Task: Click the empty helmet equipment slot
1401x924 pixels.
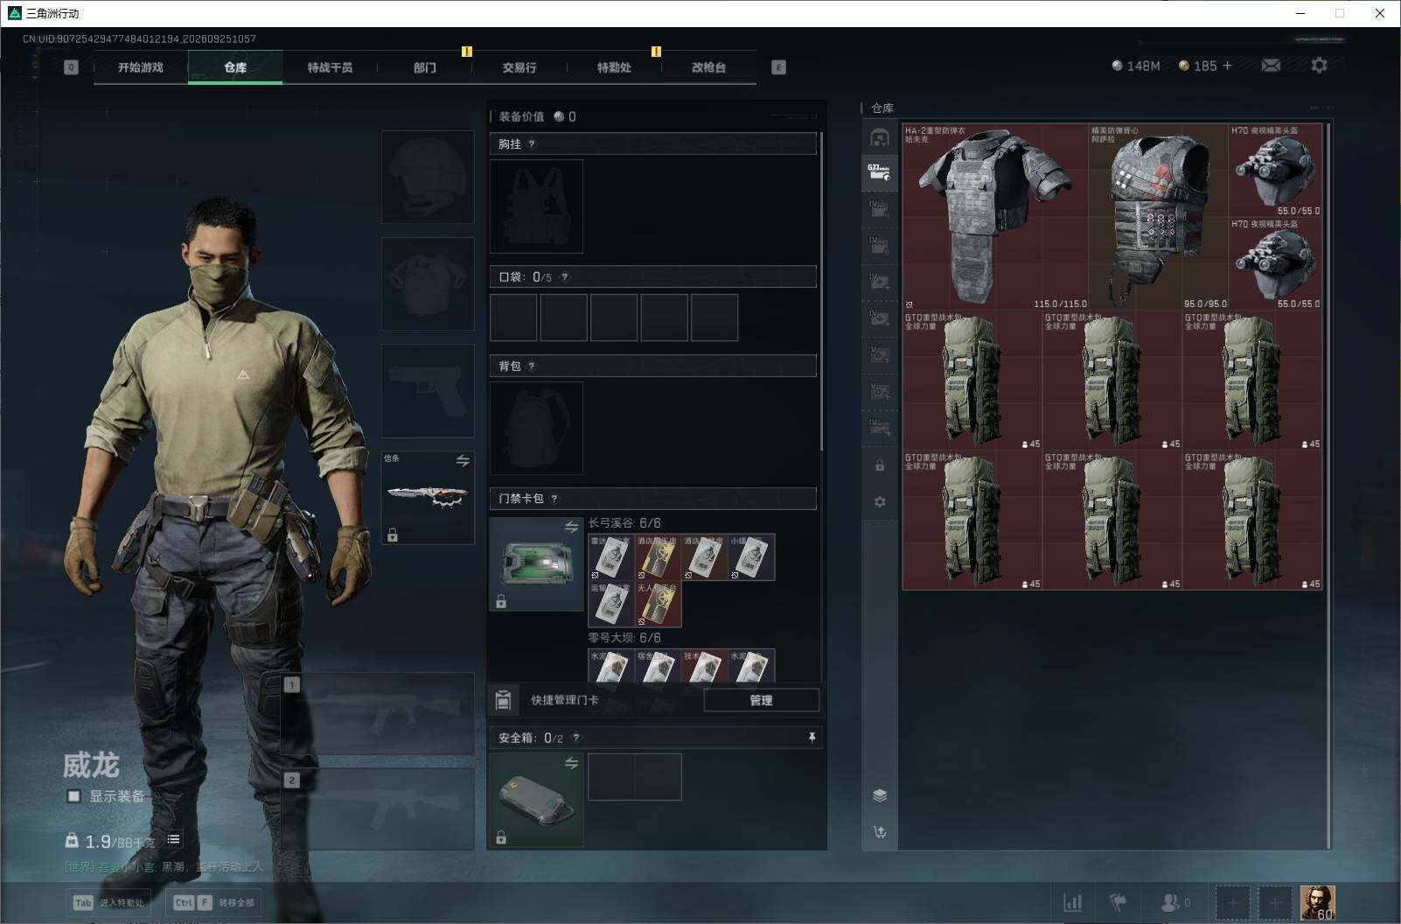Action: (x=428, y=177)
